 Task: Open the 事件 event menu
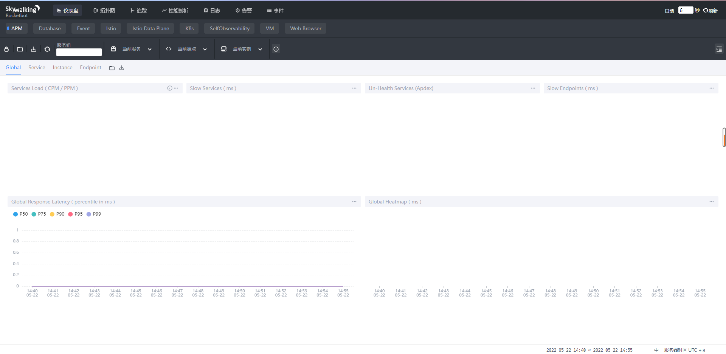[275, 11]
